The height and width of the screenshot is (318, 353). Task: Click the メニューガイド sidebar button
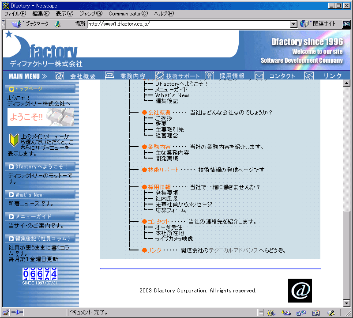(40, 216)
